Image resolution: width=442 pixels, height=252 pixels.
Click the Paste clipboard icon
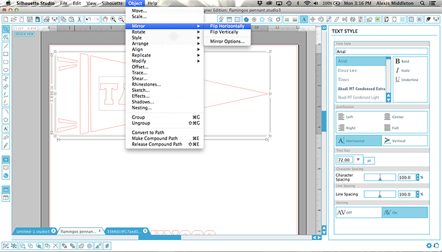(x=71, y=20)
